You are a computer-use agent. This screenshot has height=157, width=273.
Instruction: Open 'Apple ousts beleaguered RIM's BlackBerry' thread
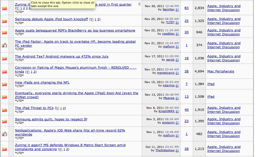tap(75, 30)
